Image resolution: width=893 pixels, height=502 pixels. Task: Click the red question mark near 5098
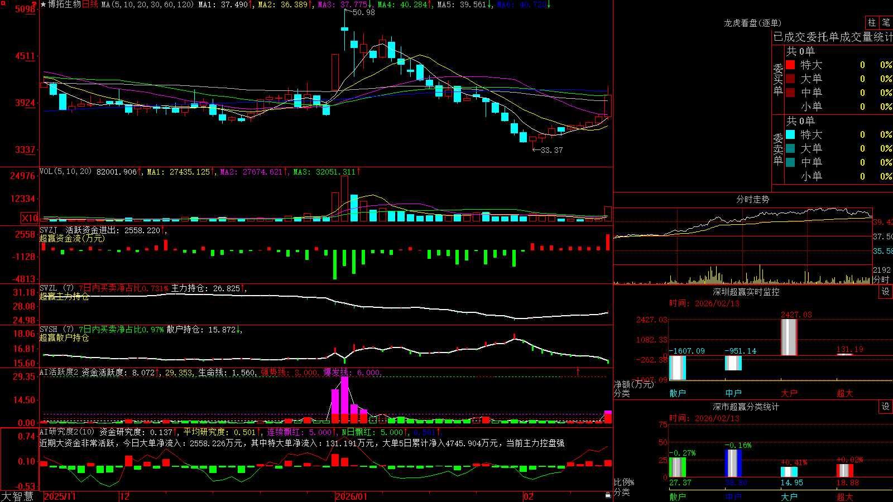pyautogui.click(x=35, y=4)
